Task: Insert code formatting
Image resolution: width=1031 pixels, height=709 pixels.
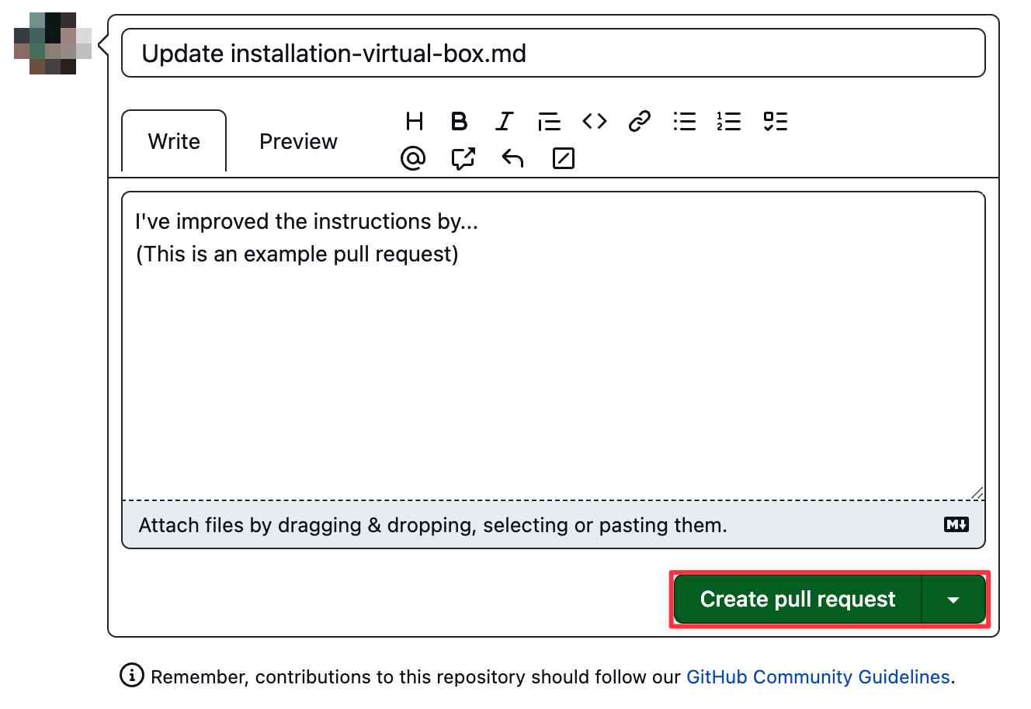Action: coord(595,122)
